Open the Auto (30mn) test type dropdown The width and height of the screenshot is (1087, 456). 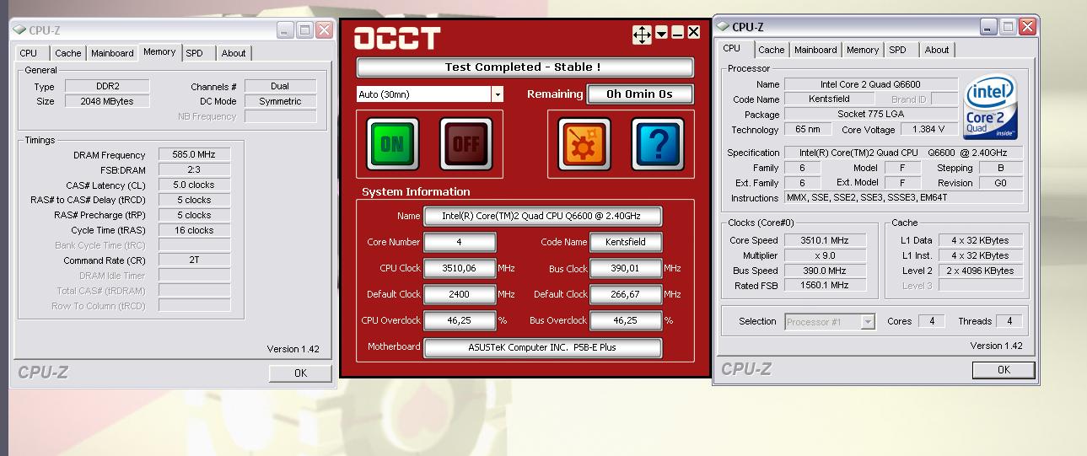498,94
